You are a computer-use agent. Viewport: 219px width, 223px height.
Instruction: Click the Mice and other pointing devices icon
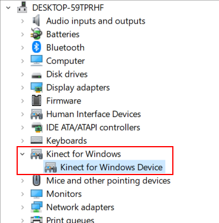tap(37, 180)
